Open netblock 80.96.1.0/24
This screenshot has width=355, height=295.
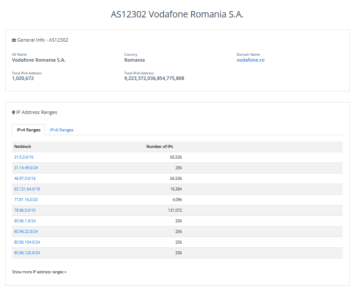pos(25,221)
